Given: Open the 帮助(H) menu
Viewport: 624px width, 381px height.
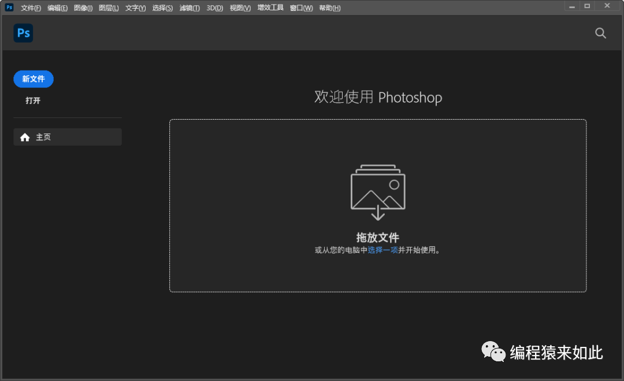Looking at the screenshot, I should pyautogui.click(x=329, y=8).
